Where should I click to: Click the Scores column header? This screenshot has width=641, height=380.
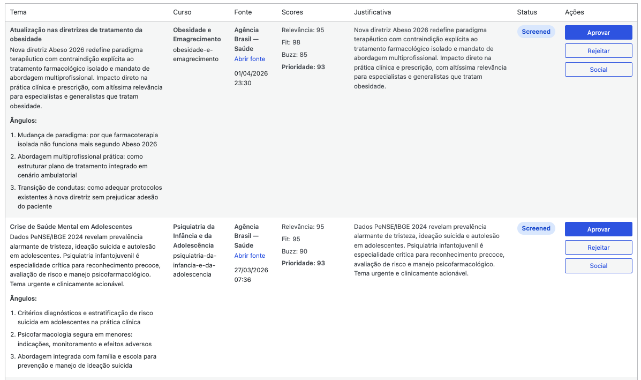click(292, 12)
